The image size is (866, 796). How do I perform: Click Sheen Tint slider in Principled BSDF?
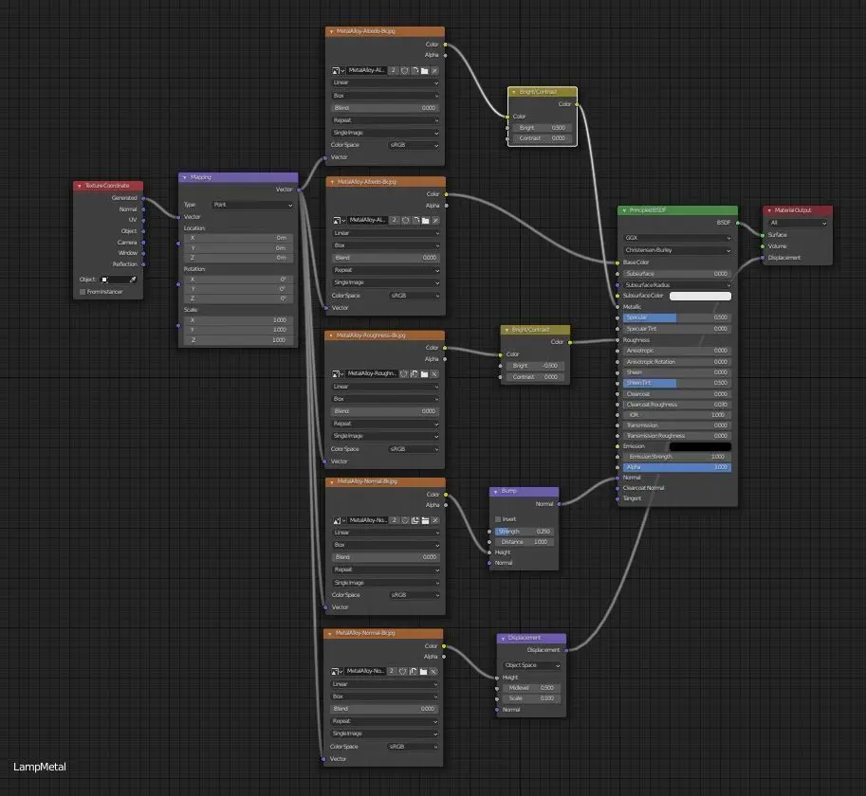677,383
